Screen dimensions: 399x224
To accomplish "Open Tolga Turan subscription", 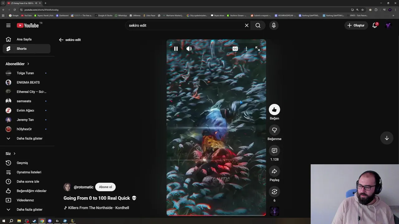I will [27, 73].
